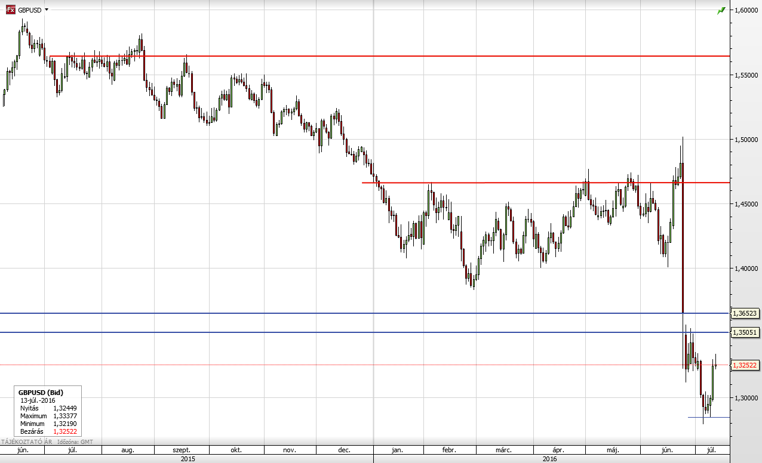Click the 1,45000 price axis label
Screen dimensions: 762x463
(x=745, y=204)
